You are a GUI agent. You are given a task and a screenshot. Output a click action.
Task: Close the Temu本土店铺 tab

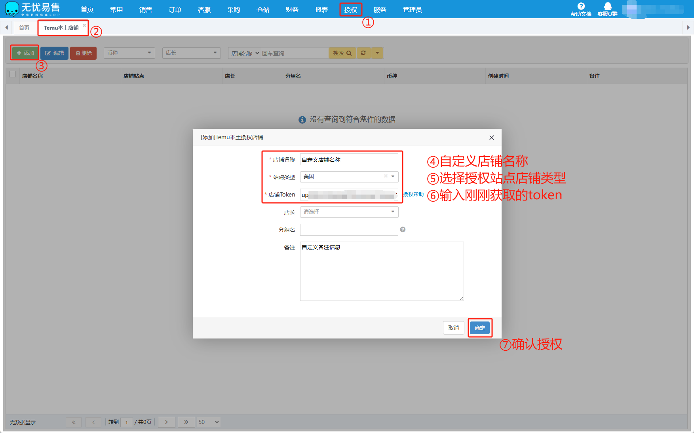(x=84, y=25)
